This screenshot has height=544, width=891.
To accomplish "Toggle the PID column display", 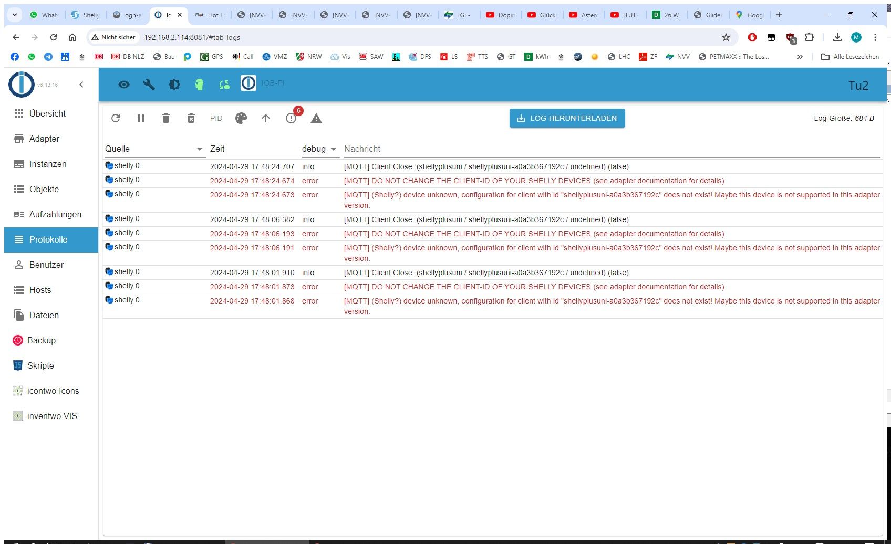I will click(x=216, y=118).
